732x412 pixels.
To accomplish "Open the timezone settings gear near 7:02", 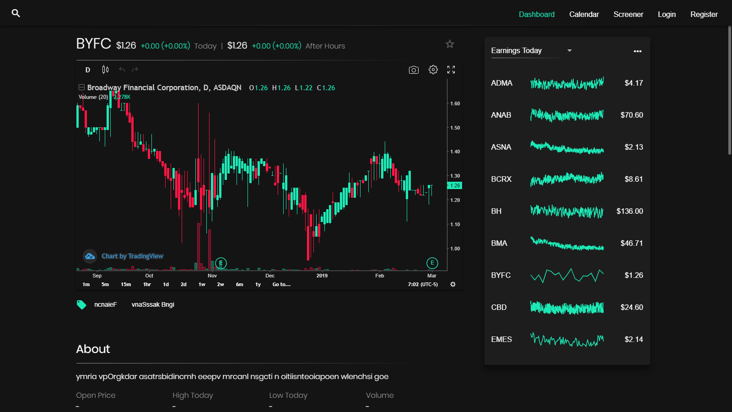I will [452, 284].
